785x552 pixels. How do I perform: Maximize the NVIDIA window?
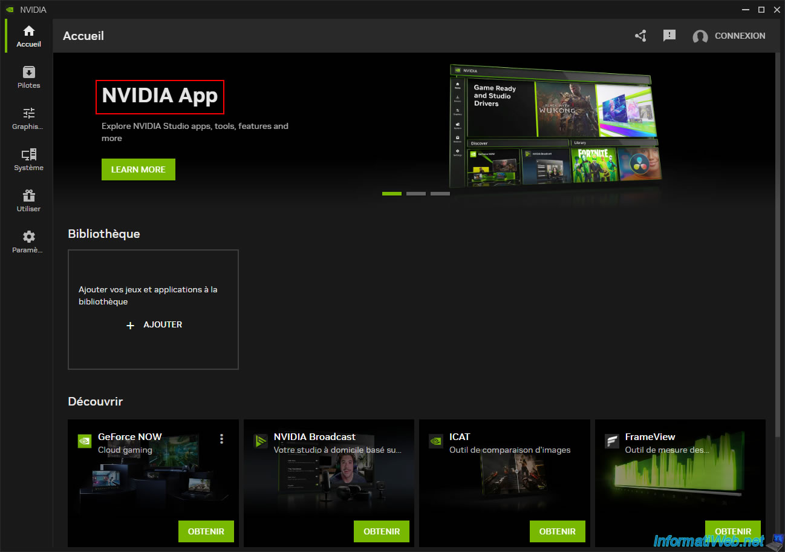point(761,9)
